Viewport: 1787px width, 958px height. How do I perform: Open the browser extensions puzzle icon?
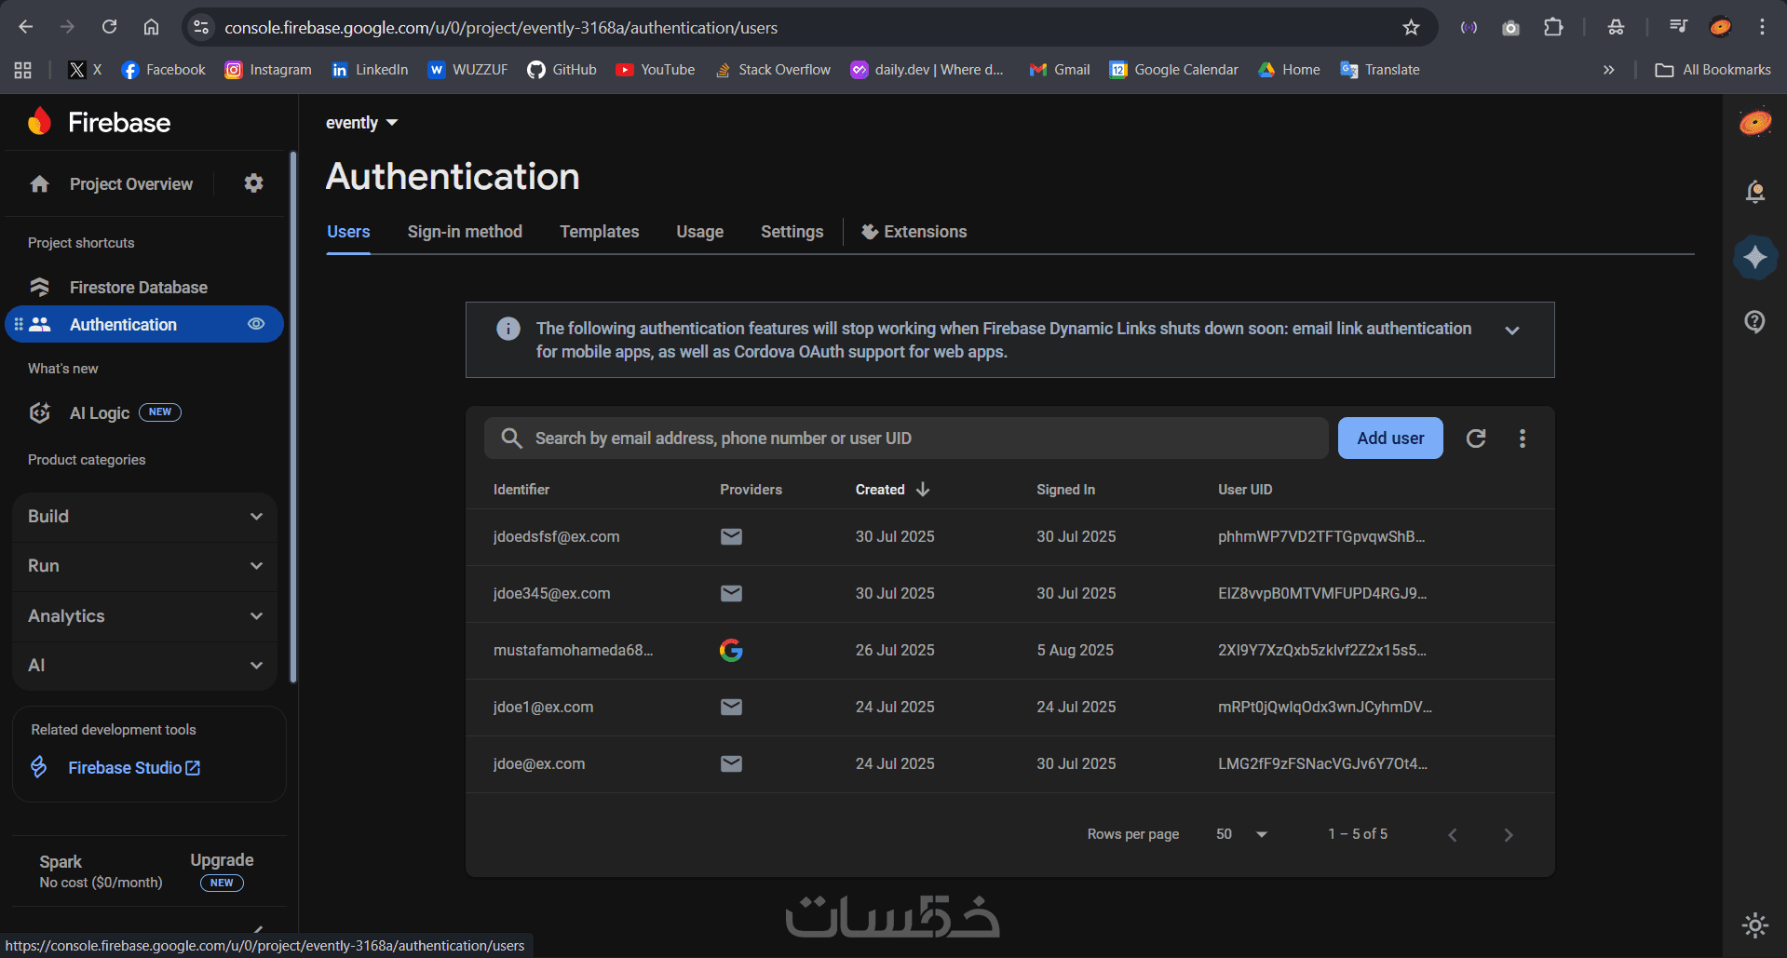click(x=1553, y=27)
